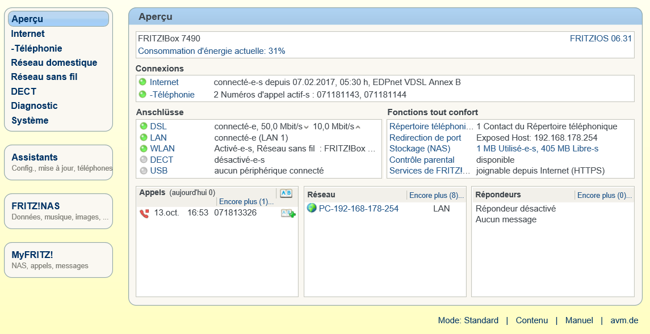Viewport: 650px width, 334px height.
Task: Select Aperçu in the sidebar menu
Action: click(x=58, y=19)
